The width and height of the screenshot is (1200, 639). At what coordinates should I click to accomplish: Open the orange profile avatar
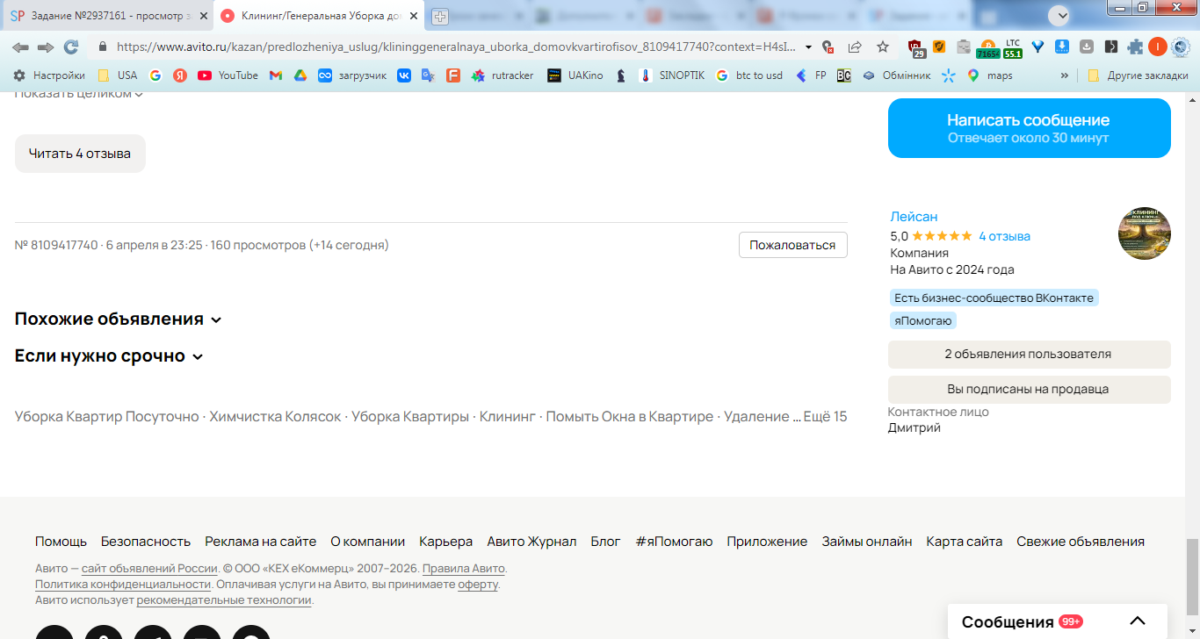click(x=1158, y=47)
